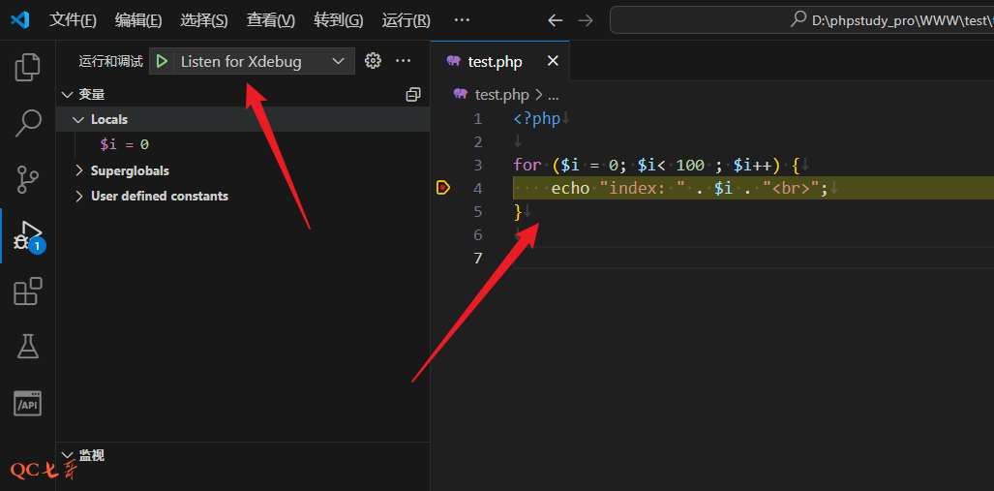Collapse the 监视 watch section
The width and height of the screenshot is (994, 491).
click(x=68, y=455)
